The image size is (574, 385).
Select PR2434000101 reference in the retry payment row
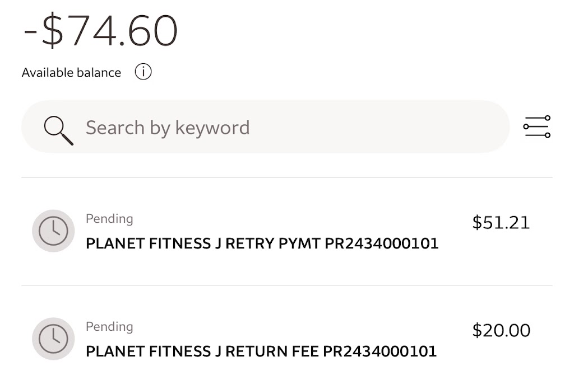[381, 244]
